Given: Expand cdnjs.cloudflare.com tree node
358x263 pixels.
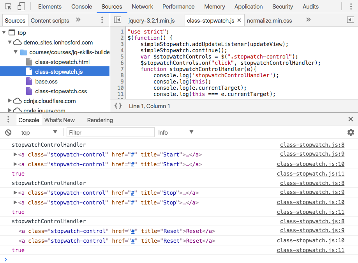Looking at the screenshot, I should [10, 101].
